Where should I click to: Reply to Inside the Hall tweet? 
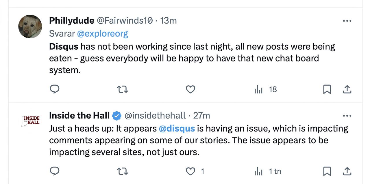[x=55, y=171]
